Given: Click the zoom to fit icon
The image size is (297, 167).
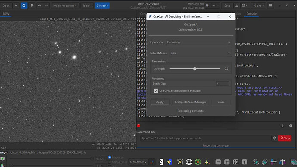Looking at the screenshot, I should coord(235,162).
